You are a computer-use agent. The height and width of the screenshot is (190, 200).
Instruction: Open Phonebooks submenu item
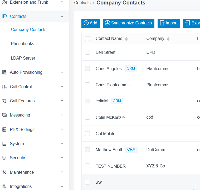coord(22,44)
